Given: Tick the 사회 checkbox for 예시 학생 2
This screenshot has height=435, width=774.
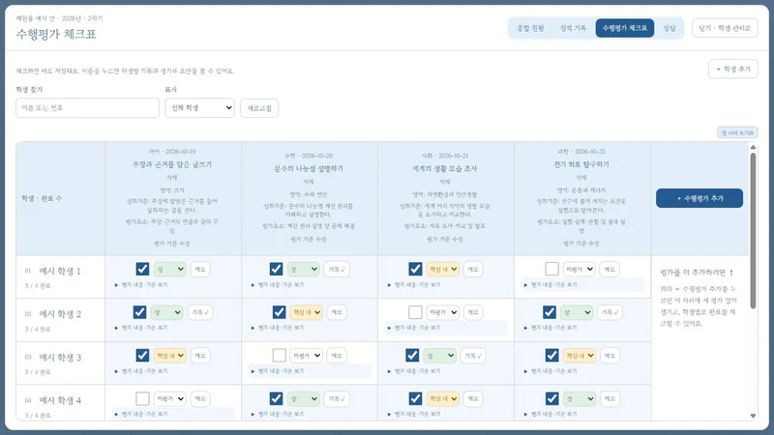Looking at the screenshot, I should 415,312.
